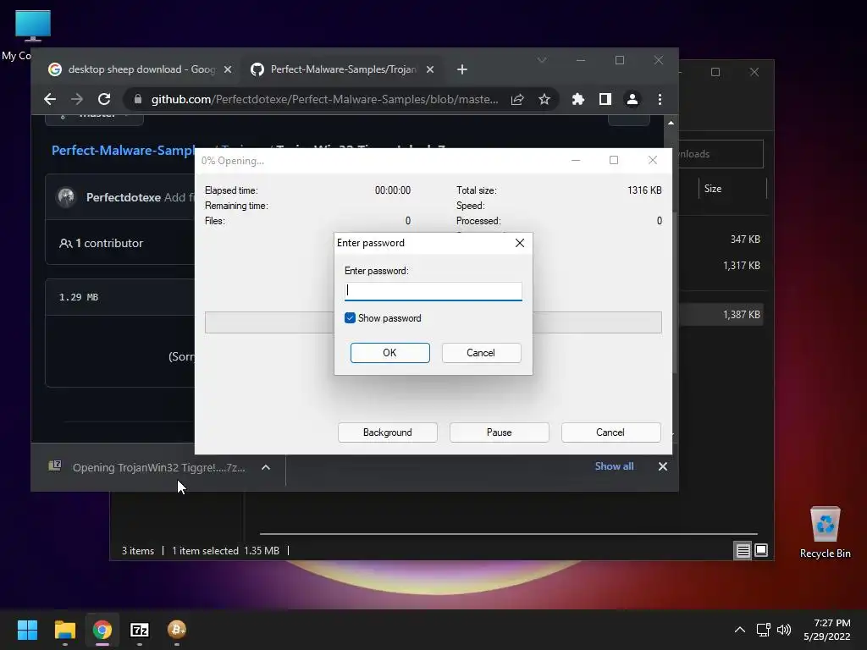Screen dimensions: 867x650
Task: Select the Recycle Bin desktop icon
Action: pyautogui.click(x=825, y=533)
